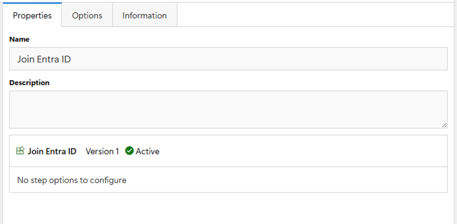457x224 pixels.
Task: Grab the Description box resize handle
Action: (x=444, y=125)
